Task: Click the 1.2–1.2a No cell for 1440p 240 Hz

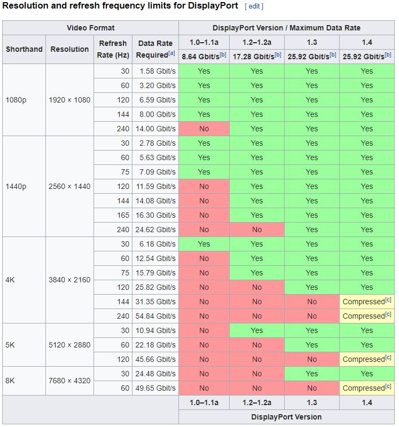Action: click(x=257, y=230)
